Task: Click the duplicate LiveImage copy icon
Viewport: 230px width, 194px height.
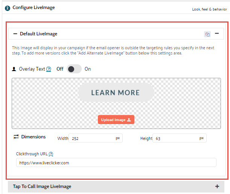Action: pyautogui.click(x=207, y=34)
